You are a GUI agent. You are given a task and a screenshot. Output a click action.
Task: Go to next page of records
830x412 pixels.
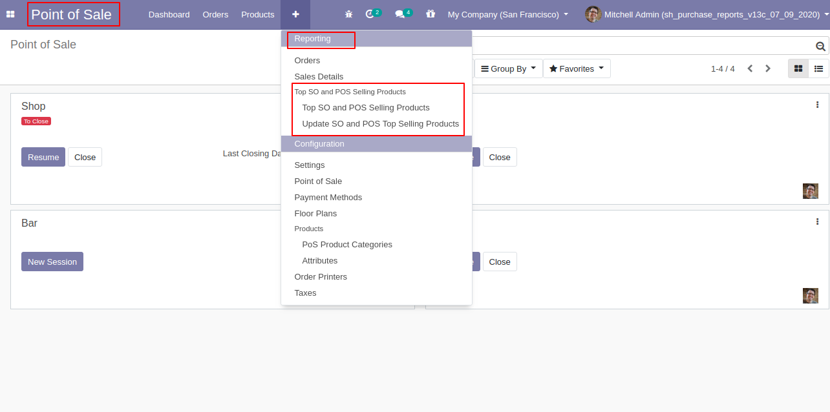(x=768, y=68)
